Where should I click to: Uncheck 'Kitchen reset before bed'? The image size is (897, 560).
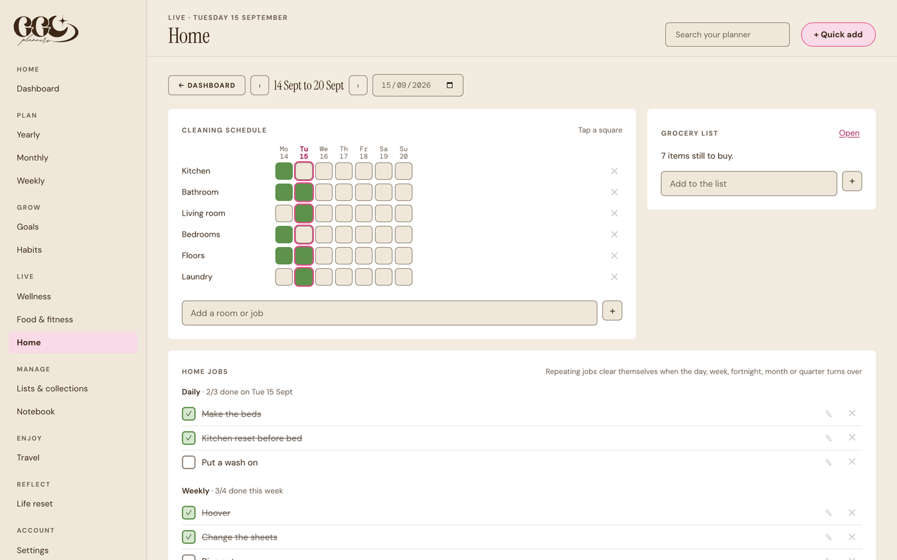click(x=188, y=438)
